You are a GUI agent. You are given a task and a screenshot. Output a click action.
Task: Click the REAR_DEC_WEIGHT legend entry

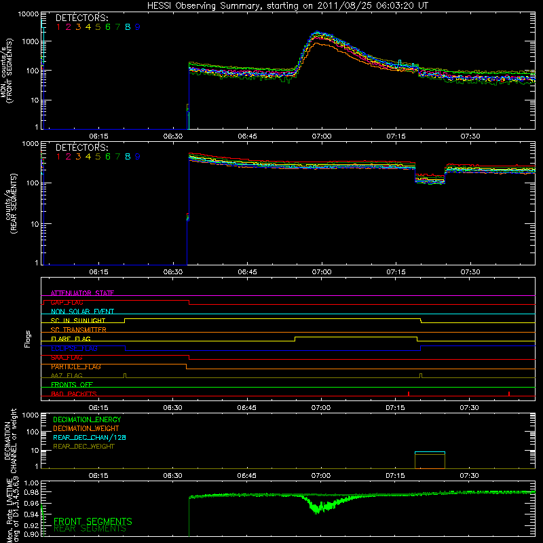pyautogui.click(x=83, y=447)
